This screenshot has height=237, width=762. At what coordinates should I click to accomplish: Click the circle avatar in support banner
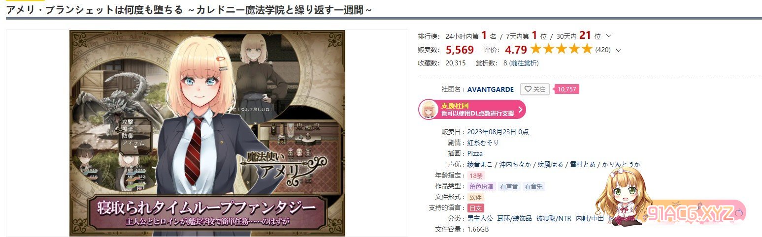click(429, 110)
